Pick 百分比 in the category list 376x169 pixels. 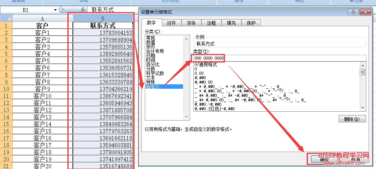pos(153,64)
